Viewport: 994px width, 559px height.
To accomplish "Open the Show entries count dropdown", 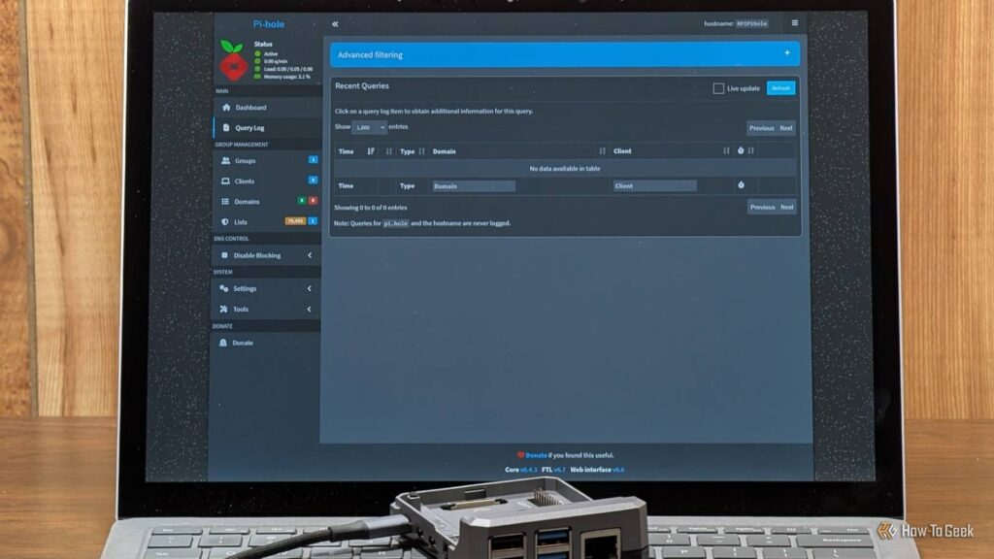I will (369, 127).
